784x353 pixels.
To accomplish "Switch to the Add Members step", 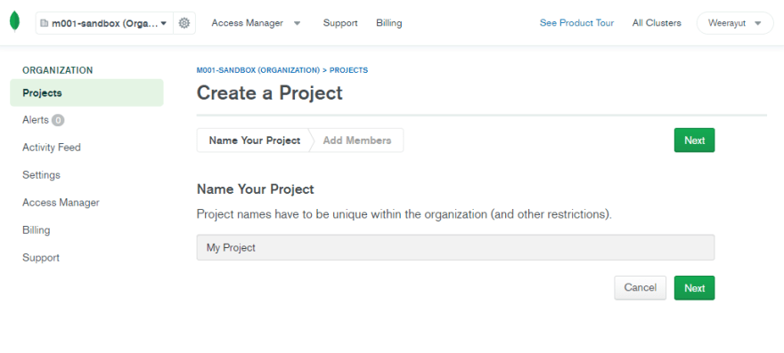I will (357, 140).
